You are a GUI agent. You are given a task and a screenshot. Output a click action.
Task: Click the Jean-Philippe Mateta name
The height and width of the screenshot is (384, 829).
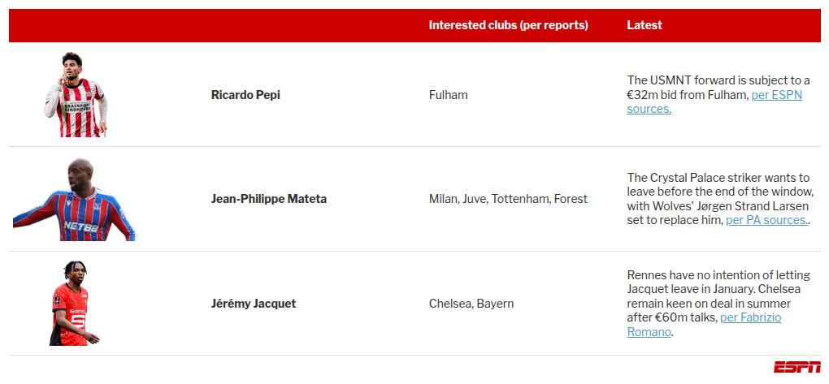pos(268,199)
